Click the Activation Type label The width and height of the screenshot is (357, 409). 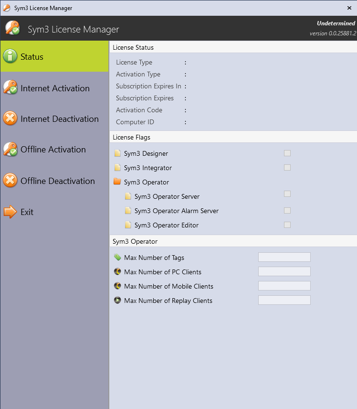coord(138,75)
